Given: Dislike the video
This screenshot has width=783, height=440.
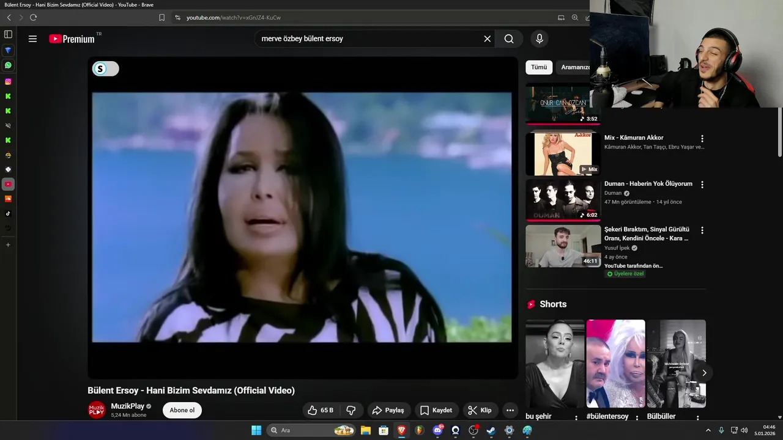Looking at the screenshot, I should pos(351,410).
